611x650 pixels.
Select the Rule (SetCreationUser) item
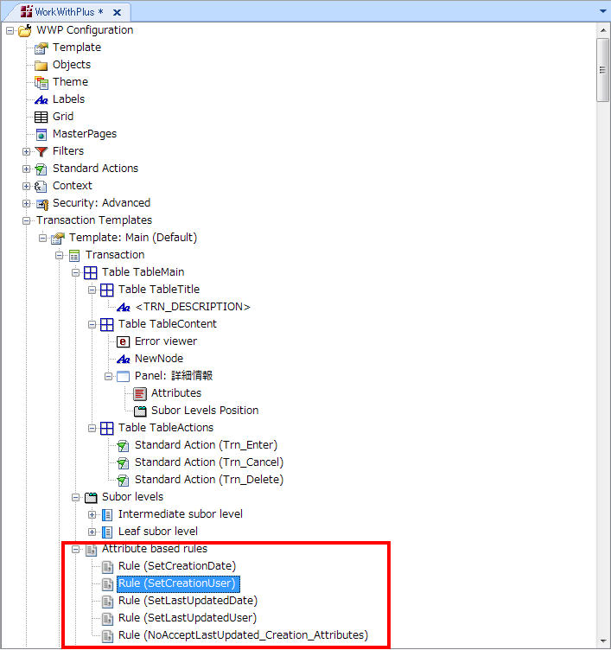[177, 583]
